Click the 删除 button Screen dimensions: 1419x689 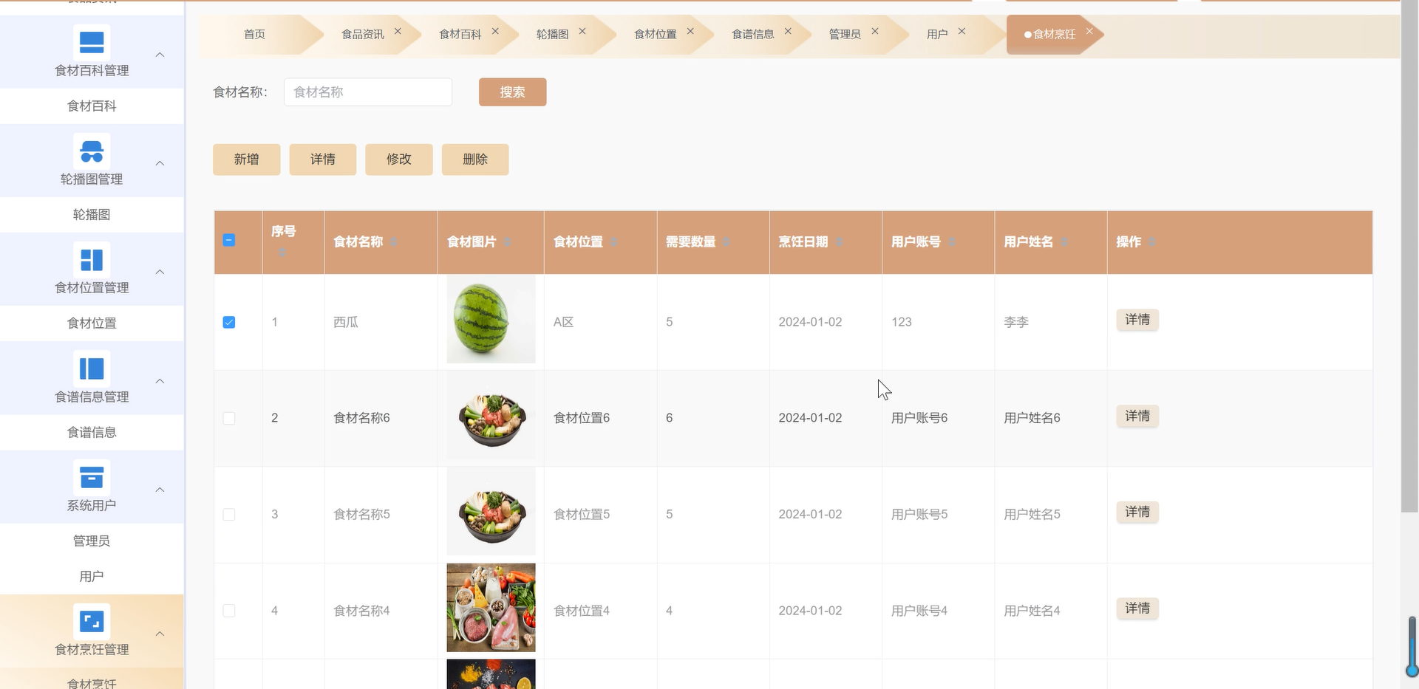click(x=475, y=160)
